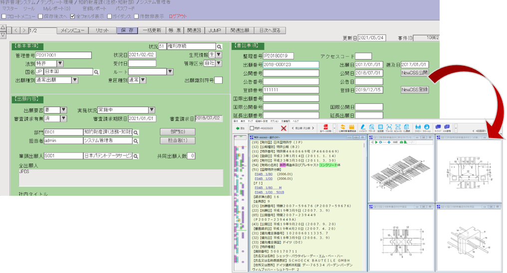
Task: Tick the 特許-4660669 checkbox in viewer
Action: [x=252, y=128]
